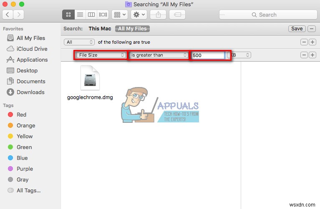
Task: Select the Yellow tag
Action: 20,136
